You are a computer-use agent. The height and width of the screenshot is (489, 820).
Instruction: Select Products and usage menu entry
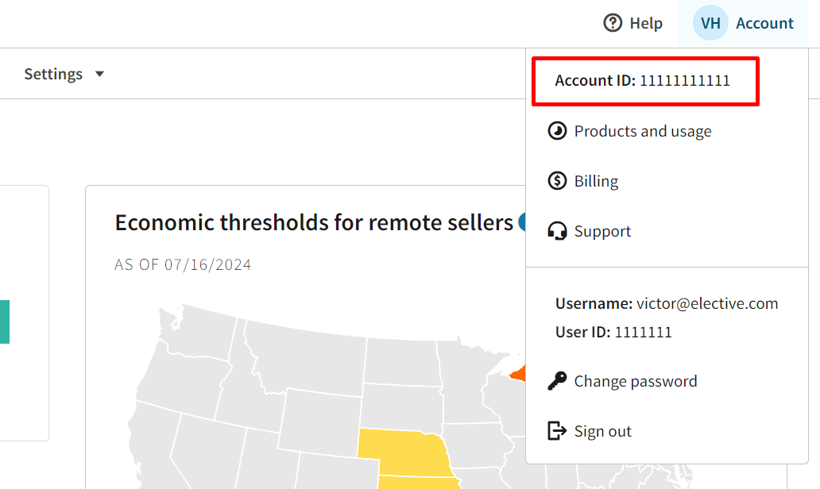click(643, 131)
